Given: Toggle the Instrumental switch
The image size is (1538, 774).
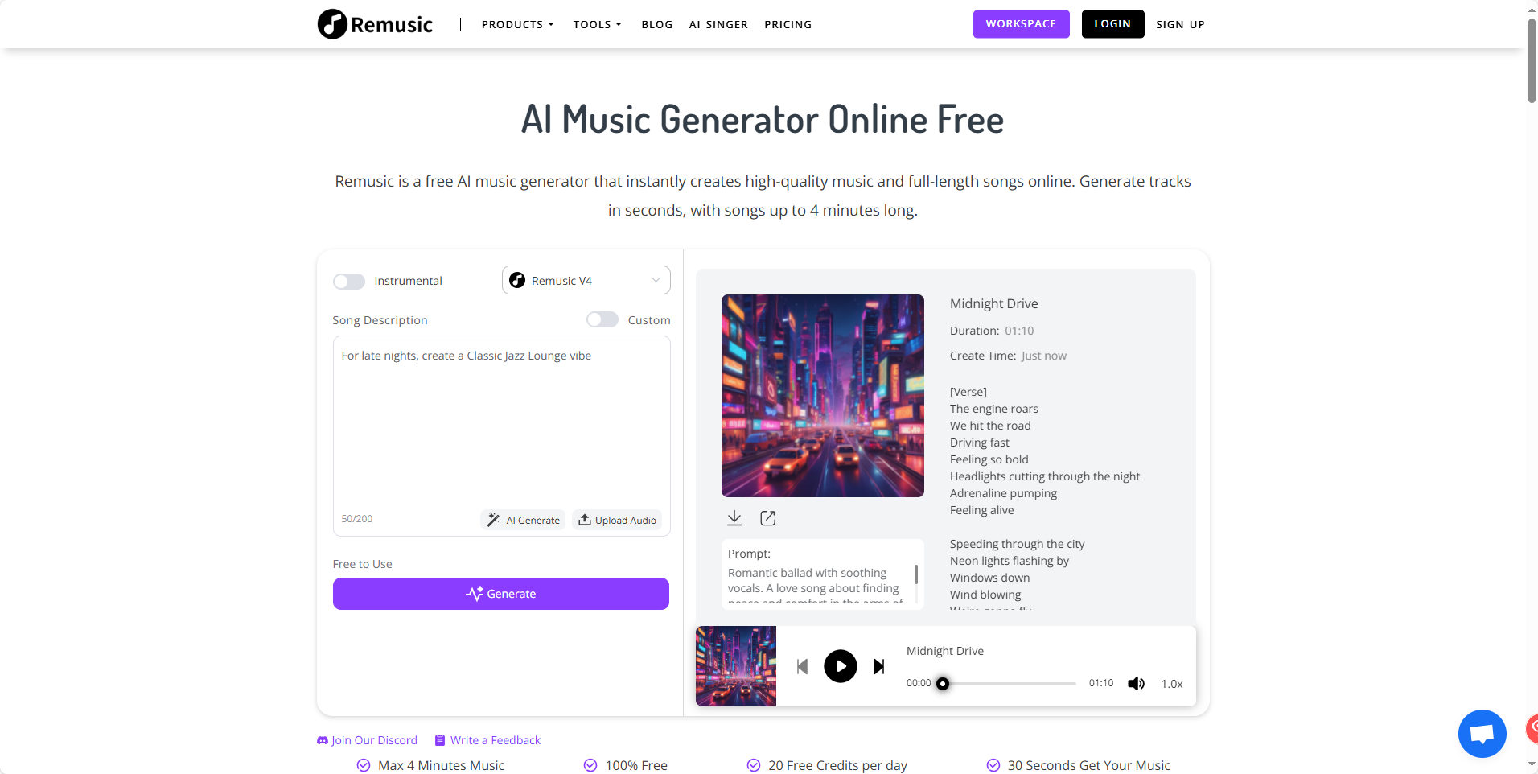Looking at the screenshot, I should click(x=349, y=281).
